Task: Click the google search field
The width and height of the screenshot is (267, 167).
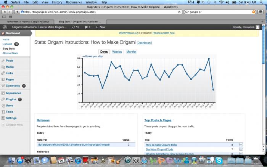Action: (220, 12)
